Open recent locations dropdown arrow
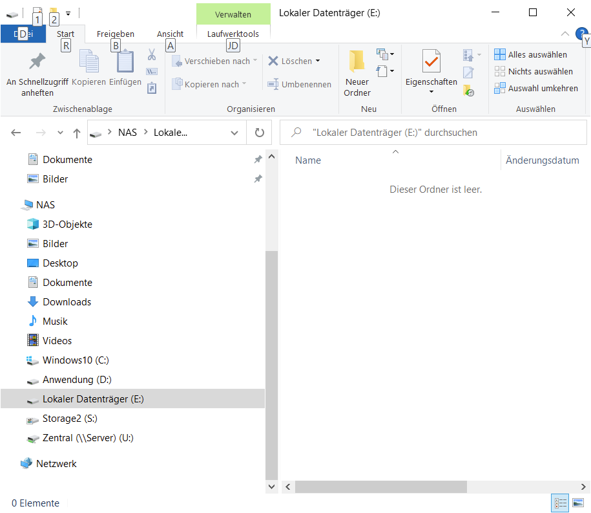591x513 pixels. point(60,133)
